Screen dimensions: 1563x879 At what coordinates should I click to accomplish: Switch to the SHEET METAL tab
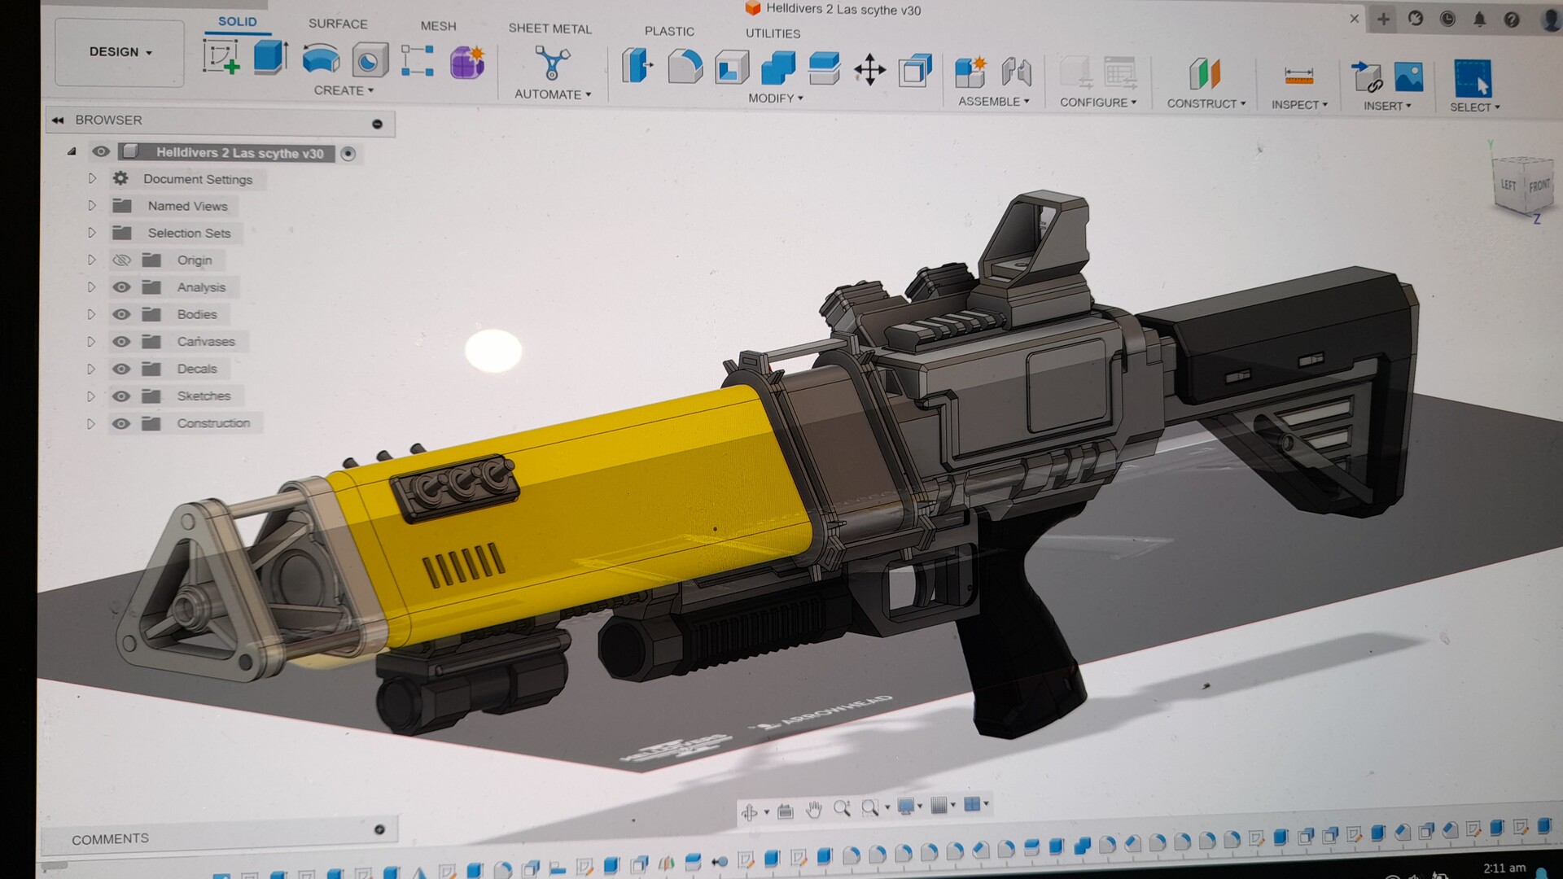pyautogui.click(x=549, y=28)
